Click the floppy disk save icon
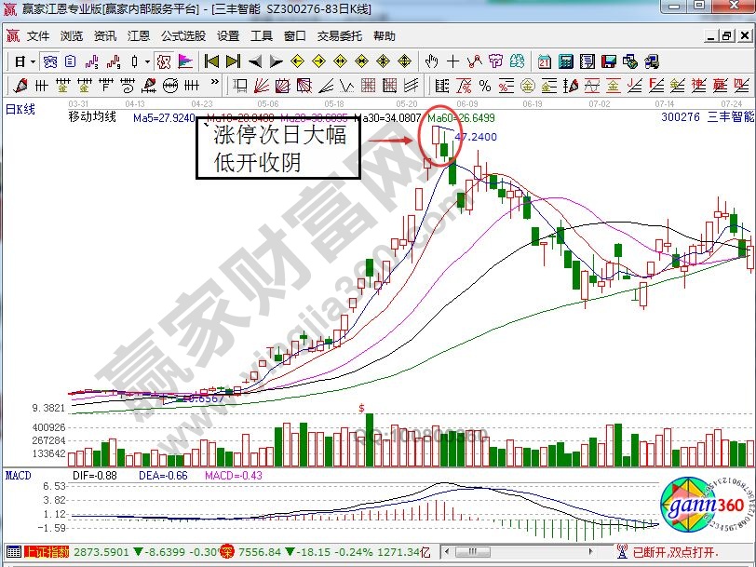The width and height of the screenshot is (756, 567). click(x=608, y=61)
